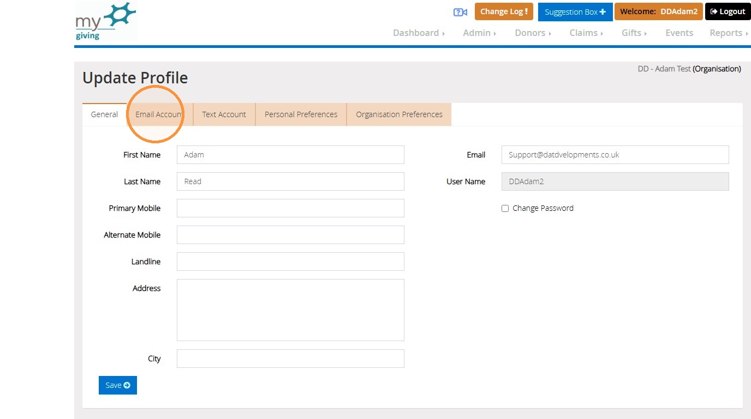This screenshot has width=751, height=419.
Task: Focus the Alternate Mobile field
Action: (x=290, y=235)
